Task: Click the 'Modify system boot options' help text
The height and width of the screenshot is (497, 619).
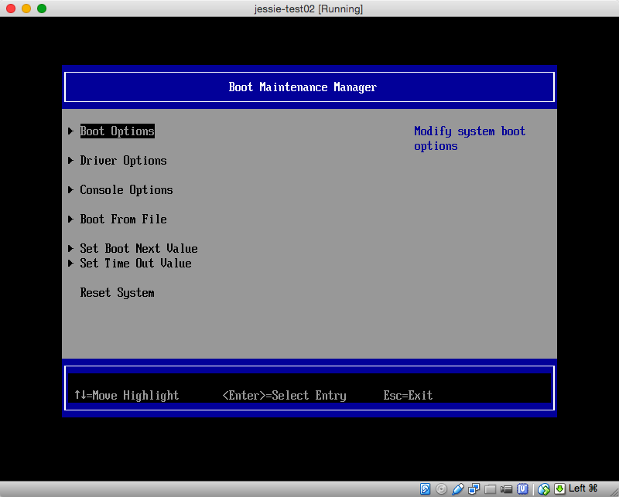Action: pos(470,138)
